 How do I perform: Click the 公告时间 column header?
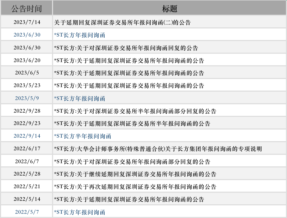tap(27, 9)
